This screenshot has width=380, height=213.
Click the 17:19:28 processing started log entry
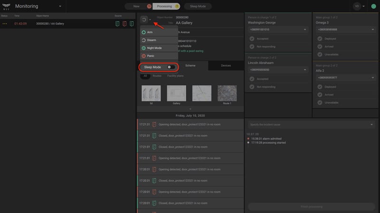point(268,143)
